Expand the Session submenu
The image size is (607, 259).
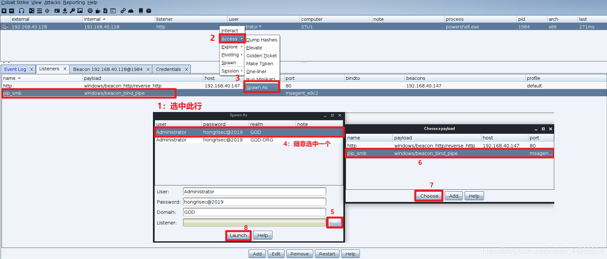tap(232, 70)
